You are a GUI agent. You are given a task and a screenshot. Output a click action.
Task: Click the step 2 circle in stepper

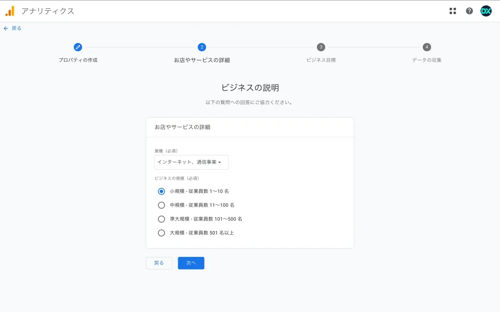pyautogui.click(x=202, y=47)
